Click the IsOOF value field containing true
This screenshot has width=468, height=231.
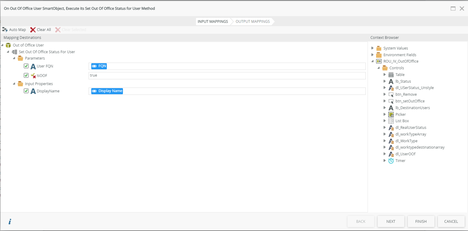(x=227, y=75)
